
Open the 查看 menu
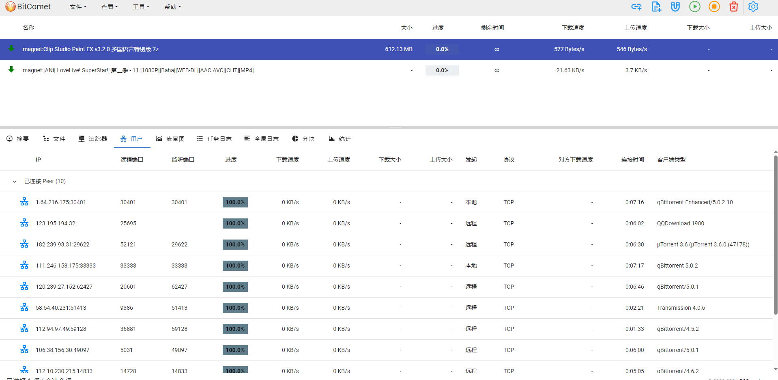click(110, 7)
